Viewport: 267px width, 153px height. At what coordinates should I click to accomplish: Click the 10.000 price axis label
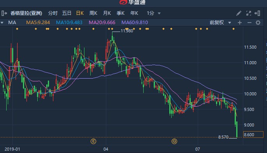[250, 94]
